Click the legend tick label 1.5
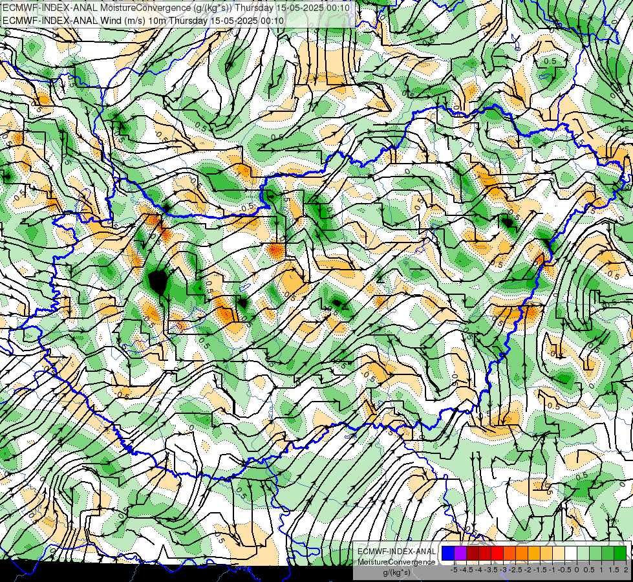Screen dimensions: 633x582 614,570
